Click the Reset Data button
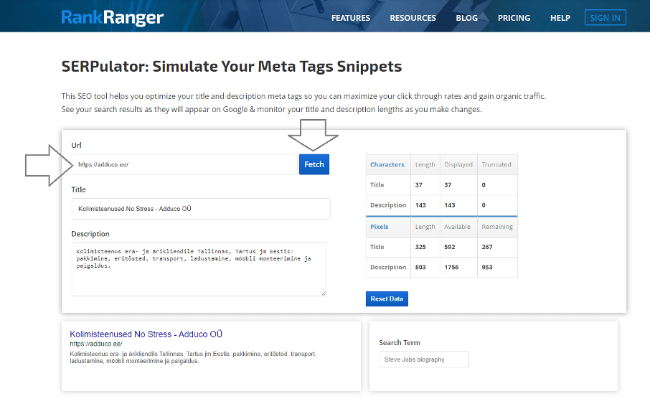 click(387, 298)
